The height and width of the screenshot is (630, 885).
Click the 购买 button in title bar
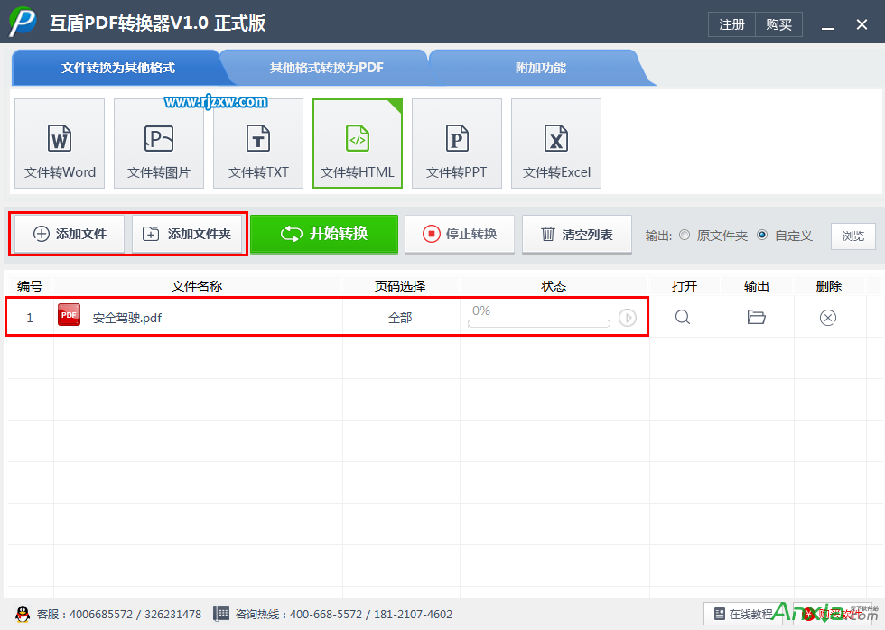(x=778, y=24)
